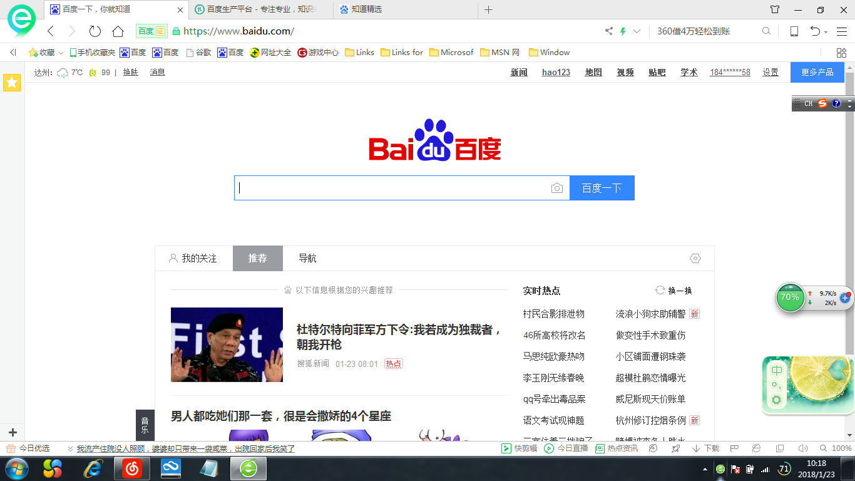Open the extensions grid icon on bookmarks bar
Image resolution: width=855 pixels, height=481 pixels.
[842, 53]
